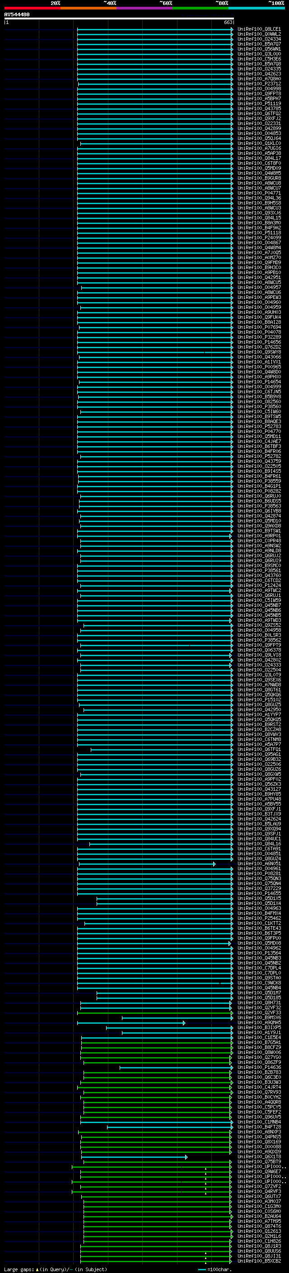This screenshot has width=289, height=1273.
Task: Select hit label UniRef100_C6TA91
Action: [x=259, y=849]
